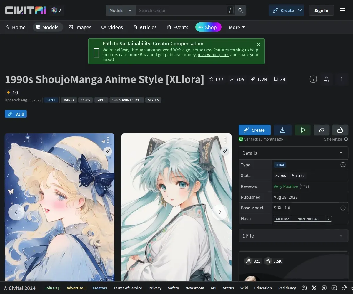Expand the More menu

click(237, 27)
